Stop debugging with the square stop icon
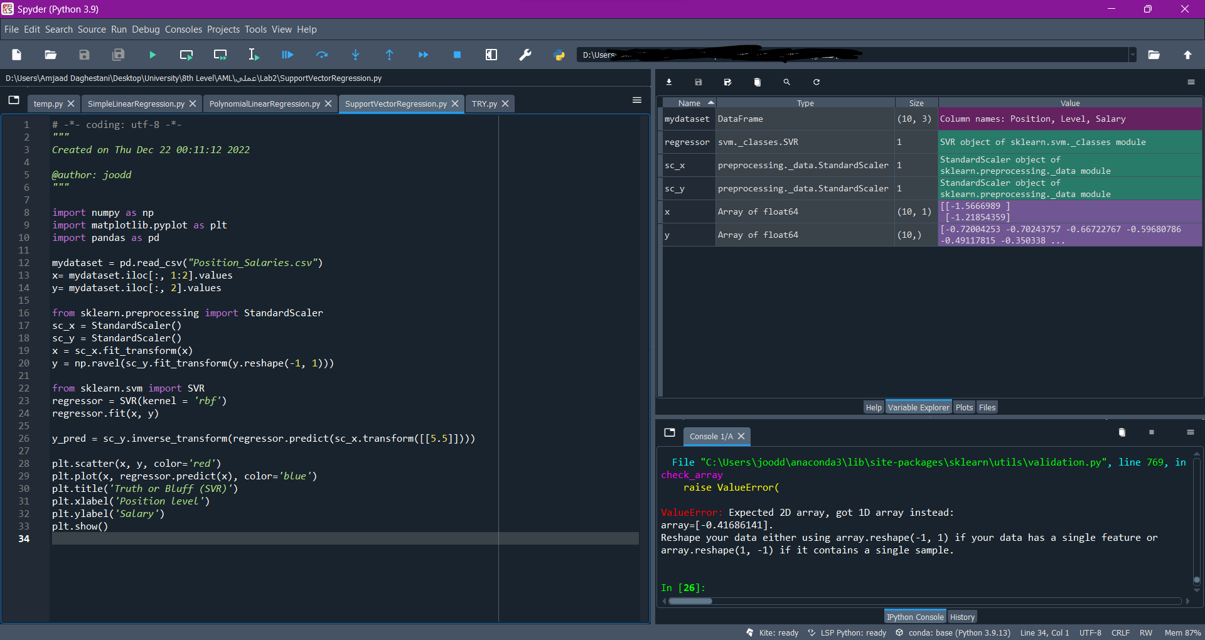The width and height of the screenshot is (1205, 640). point(457,55)
